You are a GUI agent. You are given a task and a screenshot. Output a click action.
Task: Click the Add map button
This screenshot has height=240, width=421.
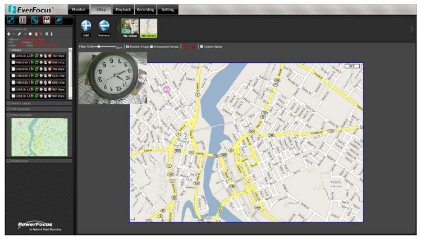point(86,29)
